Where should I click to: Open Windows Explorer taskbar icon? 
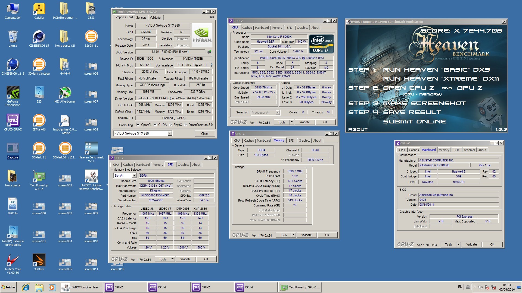(x=39, y=287)
